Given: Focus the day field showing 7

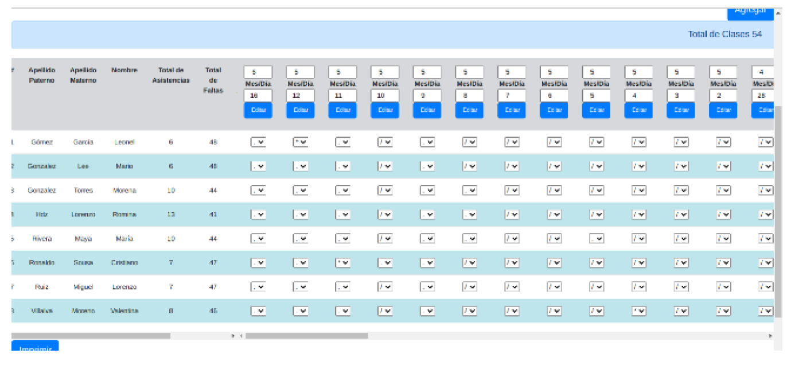Looking at the screenshot, I should coord(512,96).
